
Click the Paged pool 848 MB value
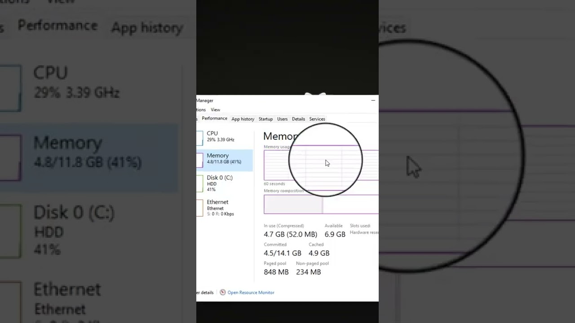tap(276, 272)
